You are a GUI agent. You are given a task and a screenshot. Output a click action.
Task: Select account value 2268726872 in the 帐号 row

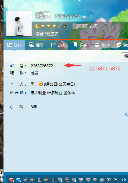(42, 66)
